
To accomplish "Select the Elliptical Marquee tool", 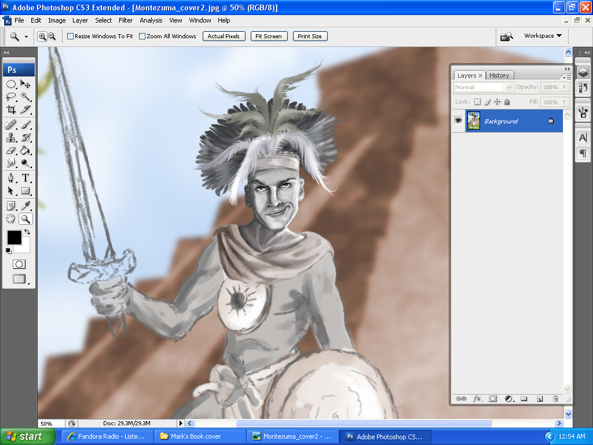I will 11,84.
